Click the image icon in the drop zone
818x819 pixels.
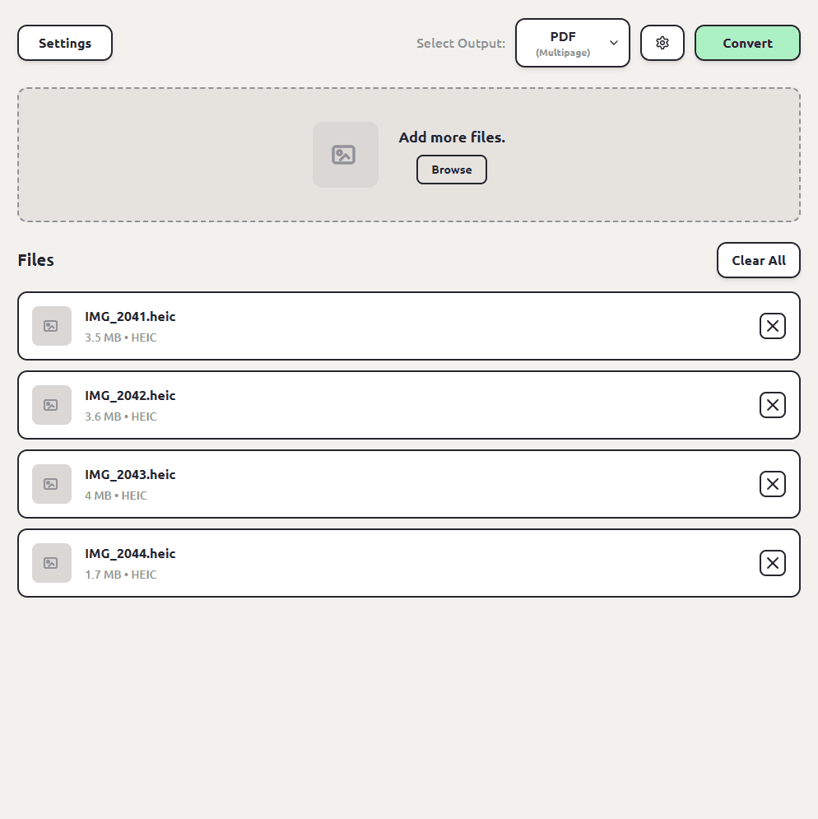(x=346, y=155)
